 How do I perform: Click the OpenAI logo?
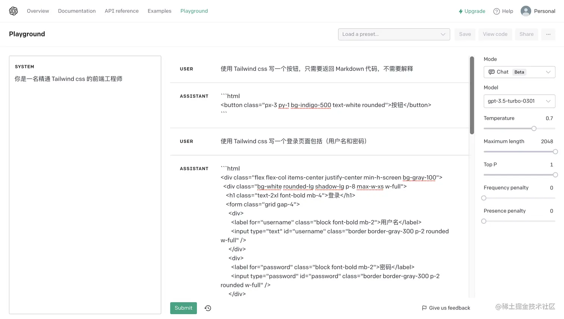[13, 11]
